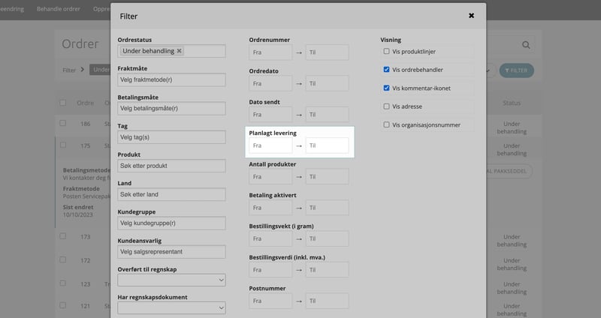Enable 'Vis adresse' checkbox
The height and width of the screenshot is (318, 601).
387,106
